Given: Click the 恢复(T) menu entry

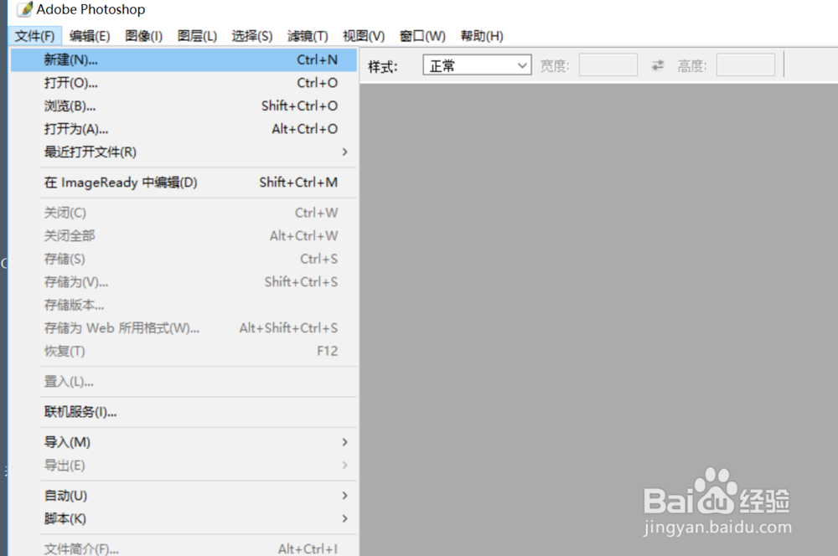Looking at the screenshot, I should click(184, 351).
